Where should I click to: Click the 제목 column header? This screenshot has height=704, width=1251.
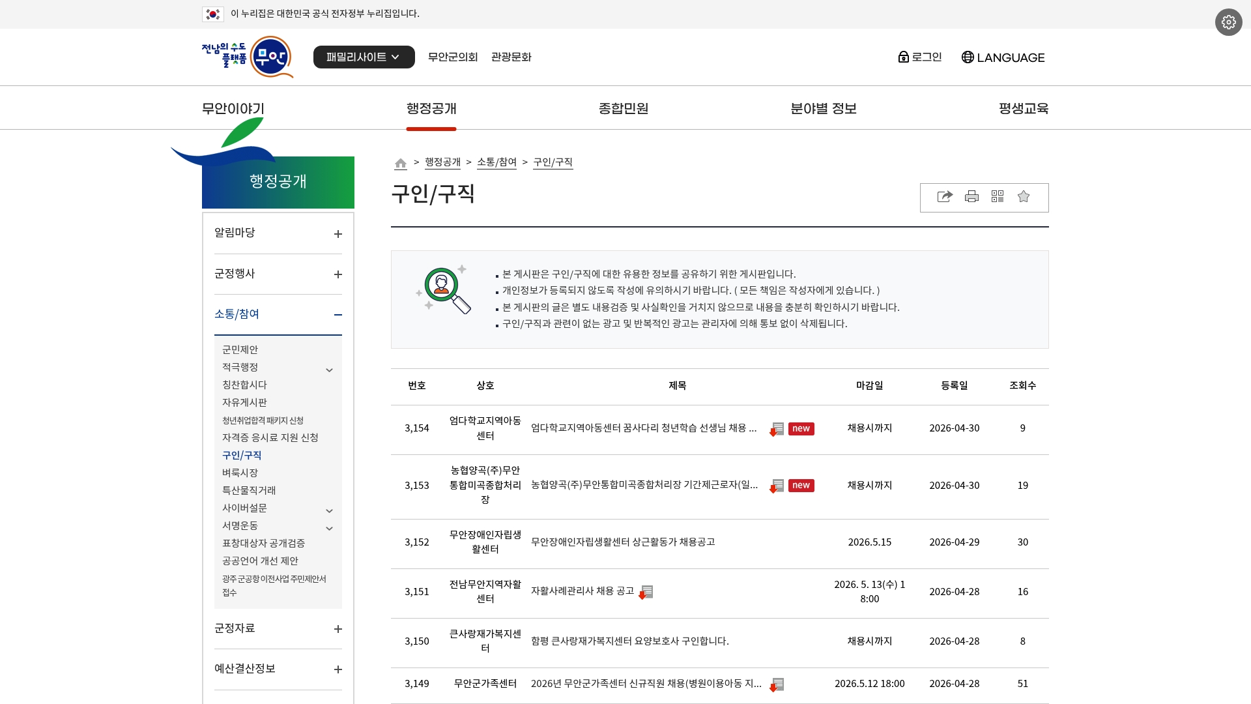point(677,386)
